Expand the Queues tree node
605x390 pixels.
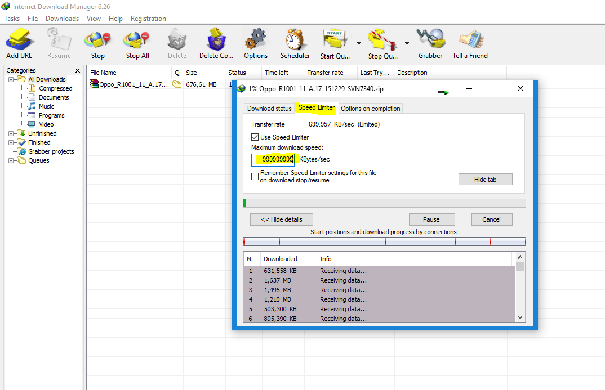coord(11,160)
